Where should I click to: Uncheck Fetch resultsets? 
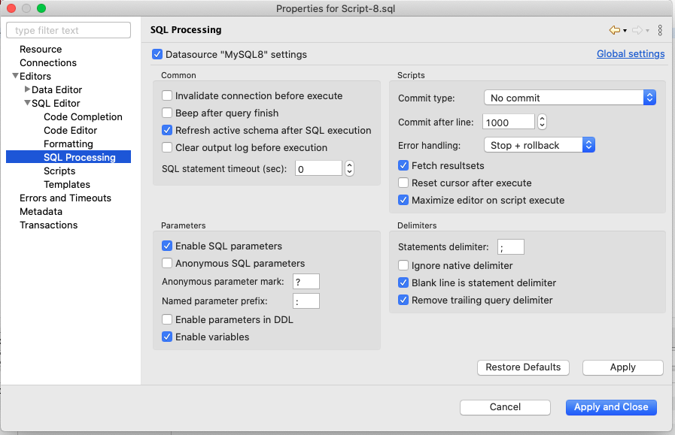click(403, 165)
